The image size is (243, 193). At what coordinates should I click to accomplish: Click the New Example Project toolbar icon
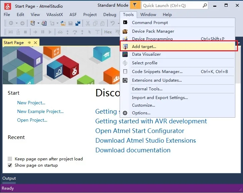click(x=44, y=23)
